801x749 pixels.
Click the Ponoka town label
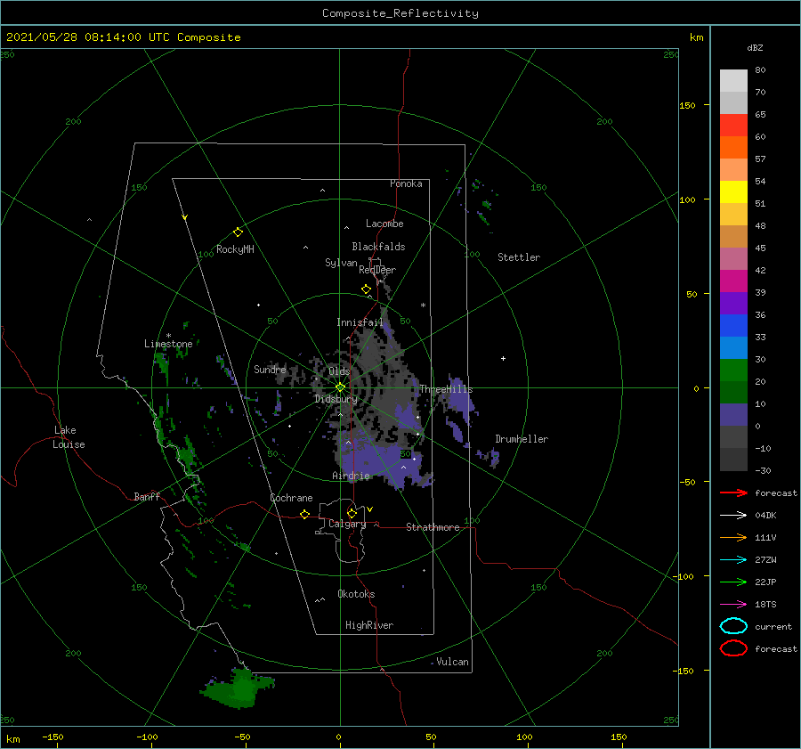pos(406,183)
